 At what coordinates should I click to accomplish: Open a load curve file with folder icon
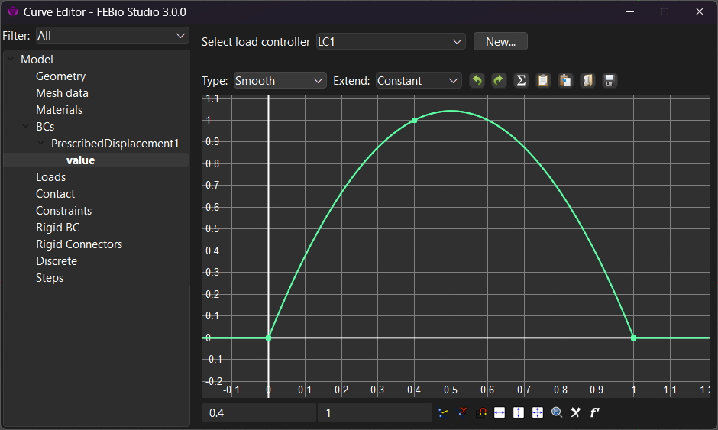coord(587,81)
